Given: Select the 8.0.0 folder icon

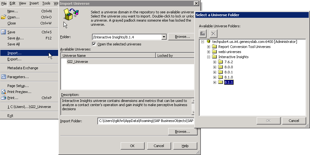Looking at the screenshot, I should 220,67.
